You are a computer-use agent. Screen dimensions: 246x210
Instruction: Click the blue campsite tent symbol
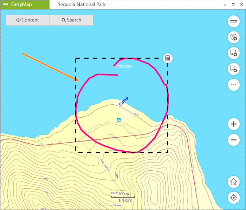(x=119, y=120)
